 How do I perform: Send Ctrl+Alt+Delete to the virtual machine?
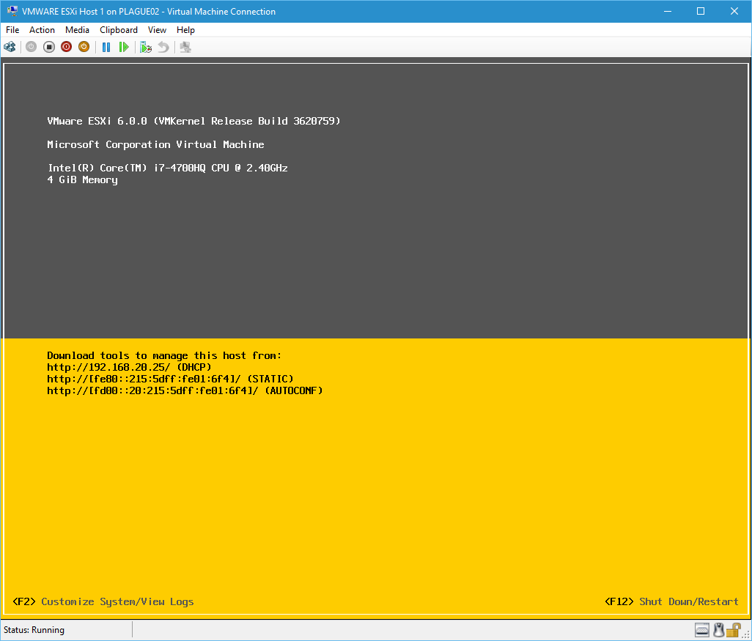10,47
